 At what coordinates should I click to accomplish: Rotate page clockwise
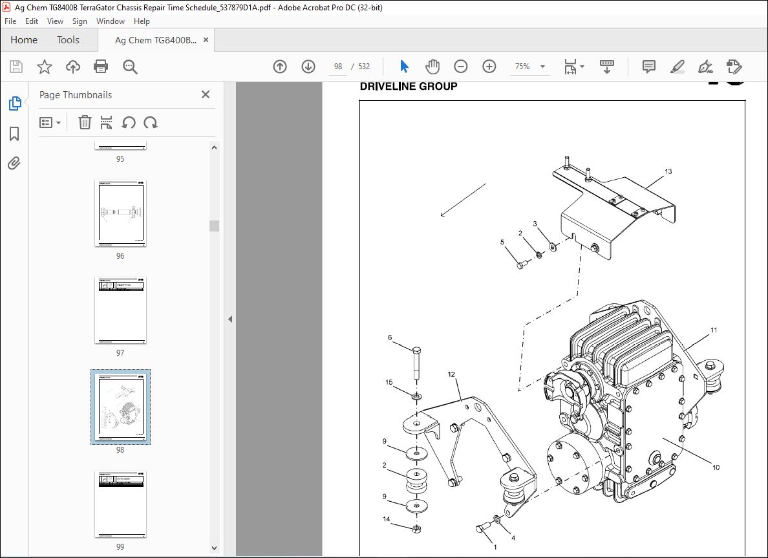[x=151, y=122]
